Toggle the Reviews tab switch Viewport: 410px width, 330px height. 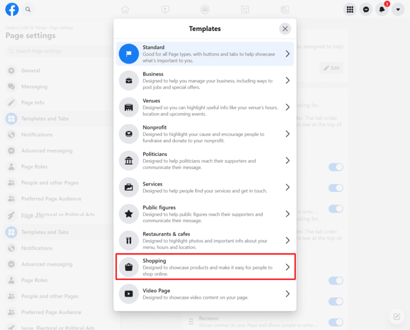point(336,322)
